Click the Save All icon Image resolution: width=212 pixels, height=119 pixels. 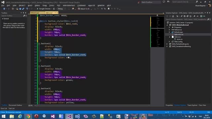click(23, 9)
